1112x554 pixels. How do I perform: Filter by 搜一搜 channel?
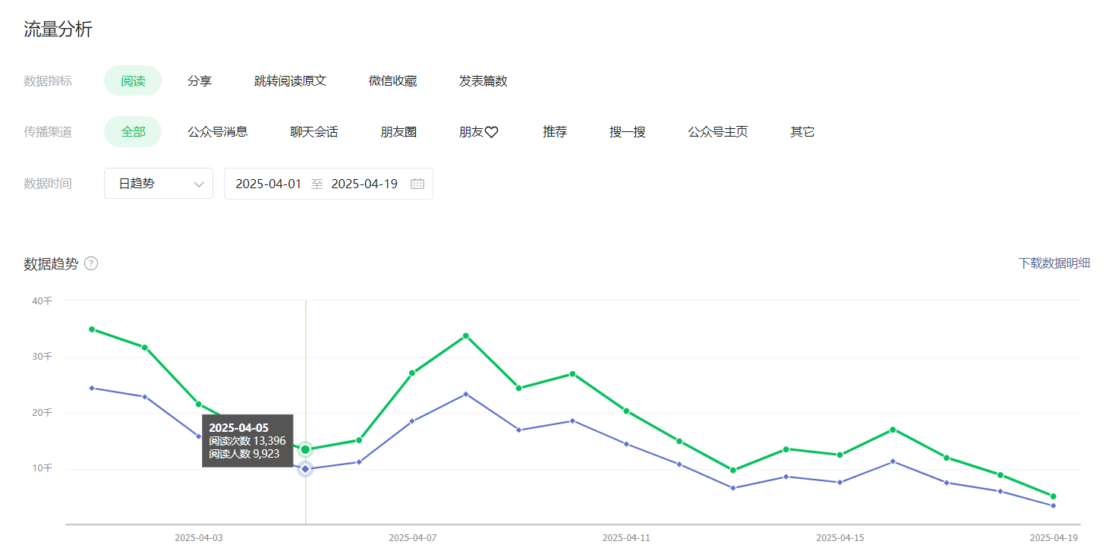[628, 131]
